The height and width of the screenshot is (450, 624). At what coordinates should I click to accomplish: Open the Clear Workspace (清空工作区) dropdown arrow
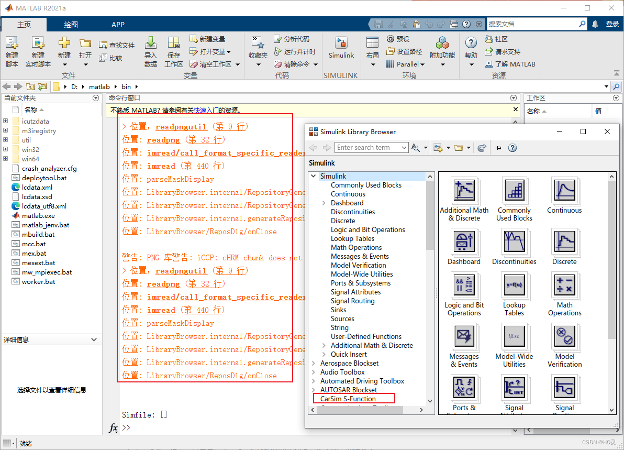point(238,64)
